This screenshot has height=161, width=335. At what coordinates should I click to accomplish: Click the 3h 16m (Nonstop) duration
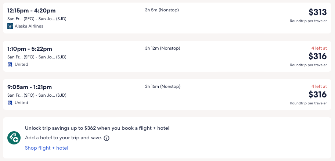(x=162, y=86)
